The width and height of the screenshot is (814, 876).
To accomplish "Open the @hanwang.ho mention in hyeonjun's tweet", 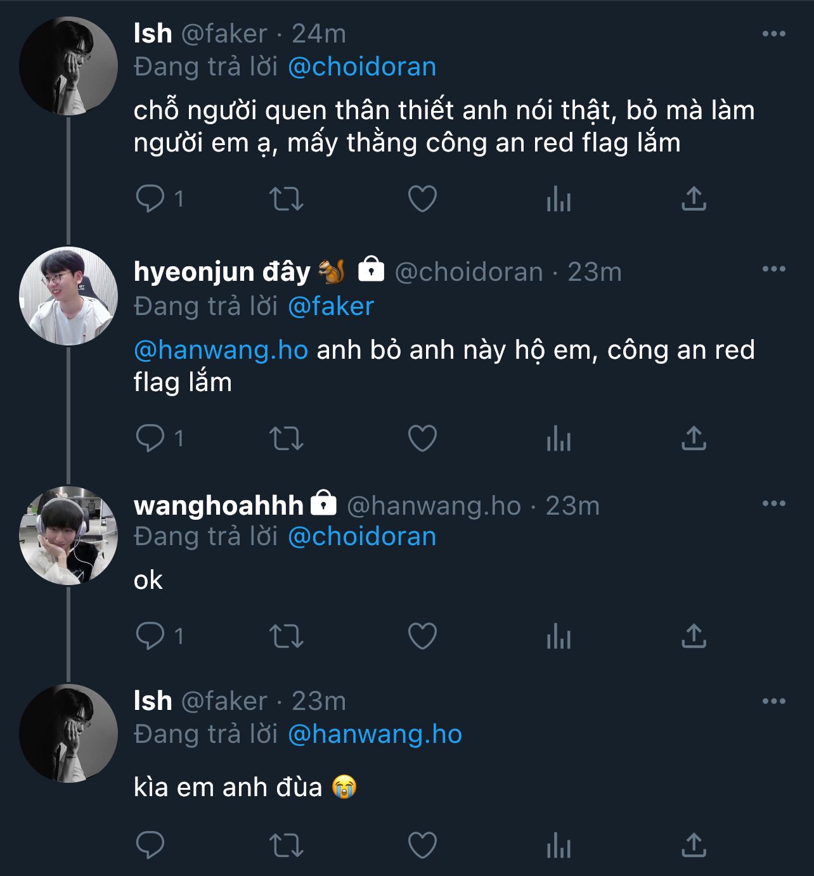I will [221, 350].
